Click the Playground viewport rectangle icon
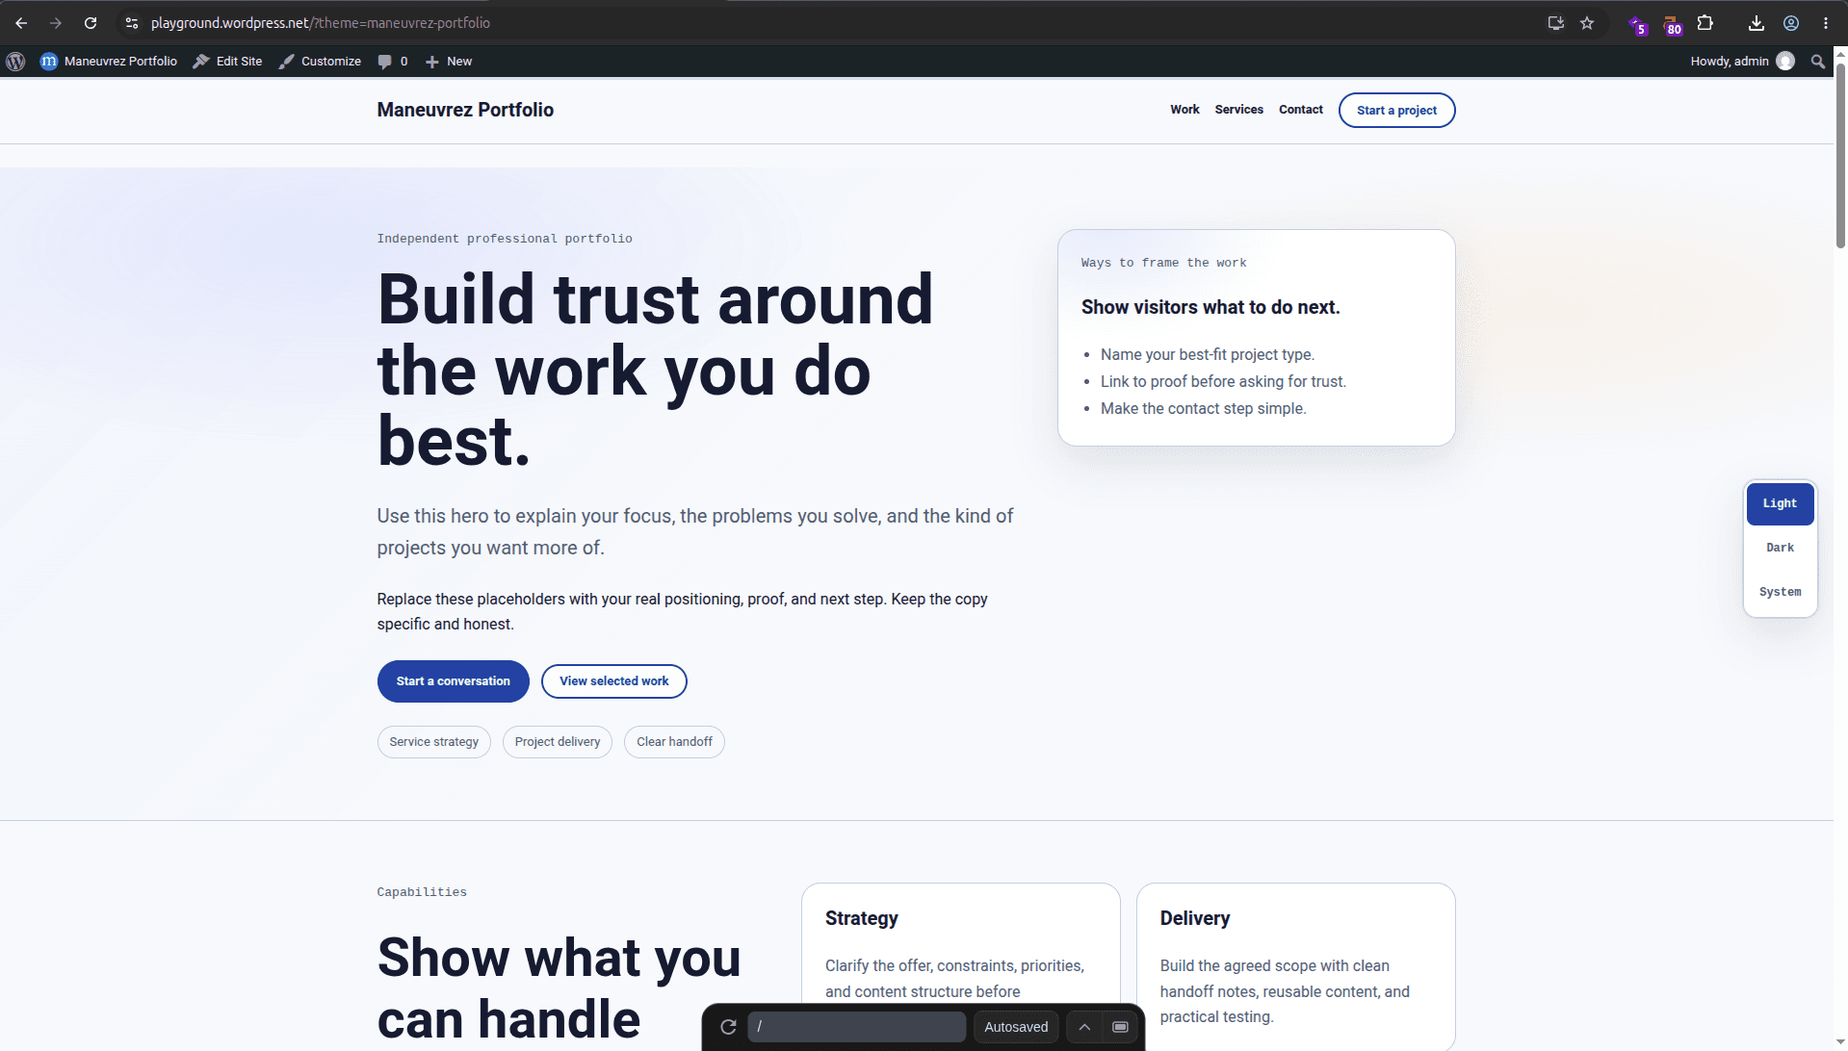Viewport: 1848px width, 1051px height. pos(1120,1027)
